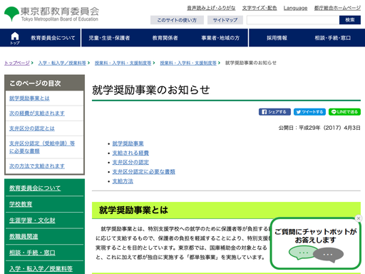Click トップページ breadcrumb link
The width and height of the screenshot is (365, 274).
tap(17, 63)
